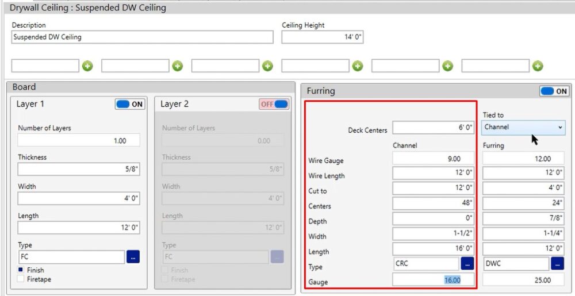575x296 pixels.
Task: Open CRC channel Type browse button
Action: (x=467, y=264)
